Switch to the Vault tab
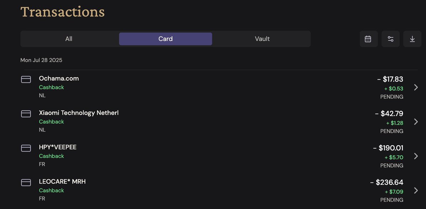Image resolution: width=426 pixels, height=209 pixels. pyautogui.click(x=262, y=39)
